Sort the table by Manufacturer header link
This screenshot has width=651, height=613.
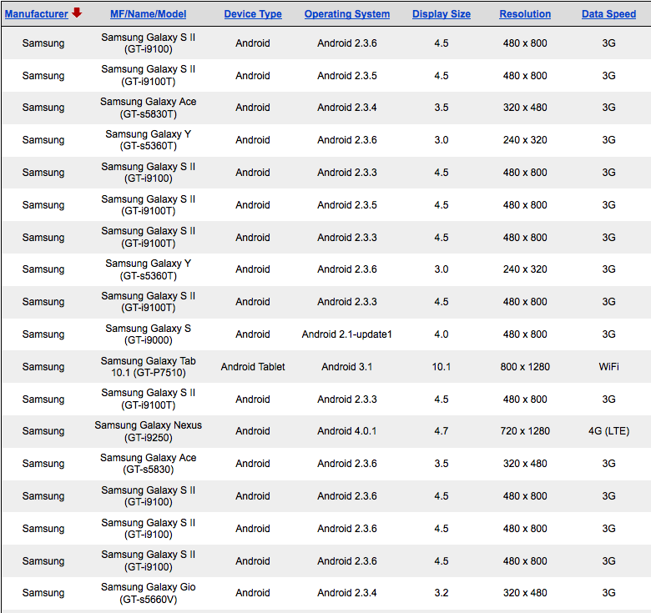37,14
